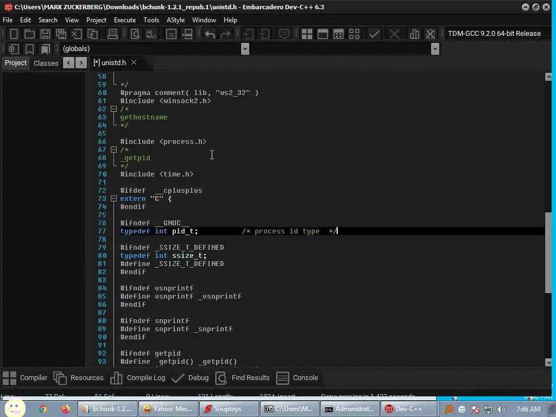Place cursor on line 80 ssize_t typedef

tap(163, 256)
